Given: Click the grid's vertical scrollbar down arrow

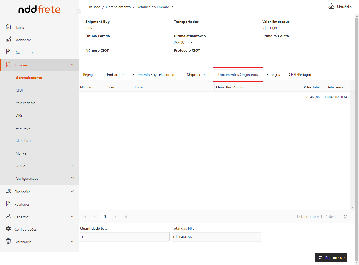Looking at the screenshot, I should tap(352, 207).
